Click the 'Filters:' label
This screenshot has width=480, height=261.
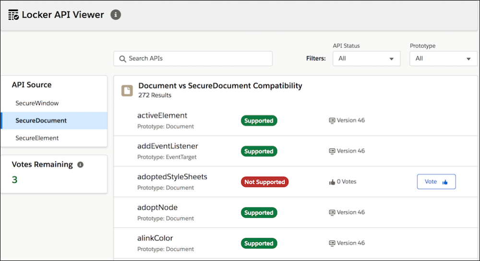(316, 59)
